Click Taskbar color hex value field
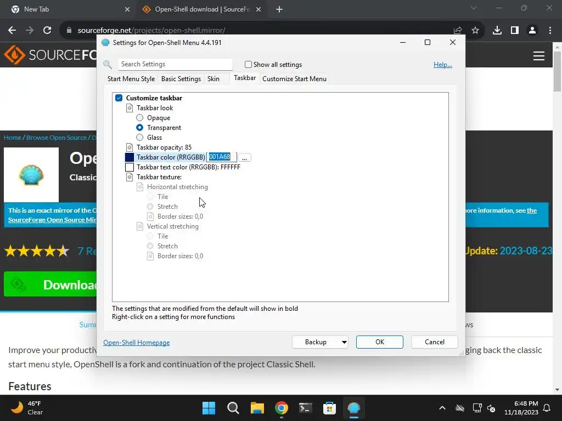 [222, 157]
